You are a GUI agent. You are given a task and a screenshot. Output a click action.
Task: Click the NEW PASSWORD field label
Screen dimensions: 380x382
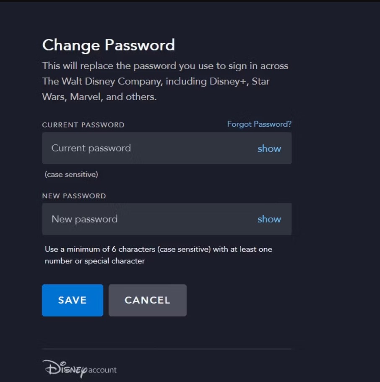coord(74,196)
